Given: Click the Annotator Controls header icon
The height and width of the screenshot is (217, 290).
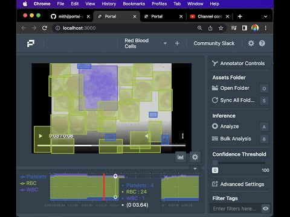Looking at the screenshot, I should coord(215,63).
